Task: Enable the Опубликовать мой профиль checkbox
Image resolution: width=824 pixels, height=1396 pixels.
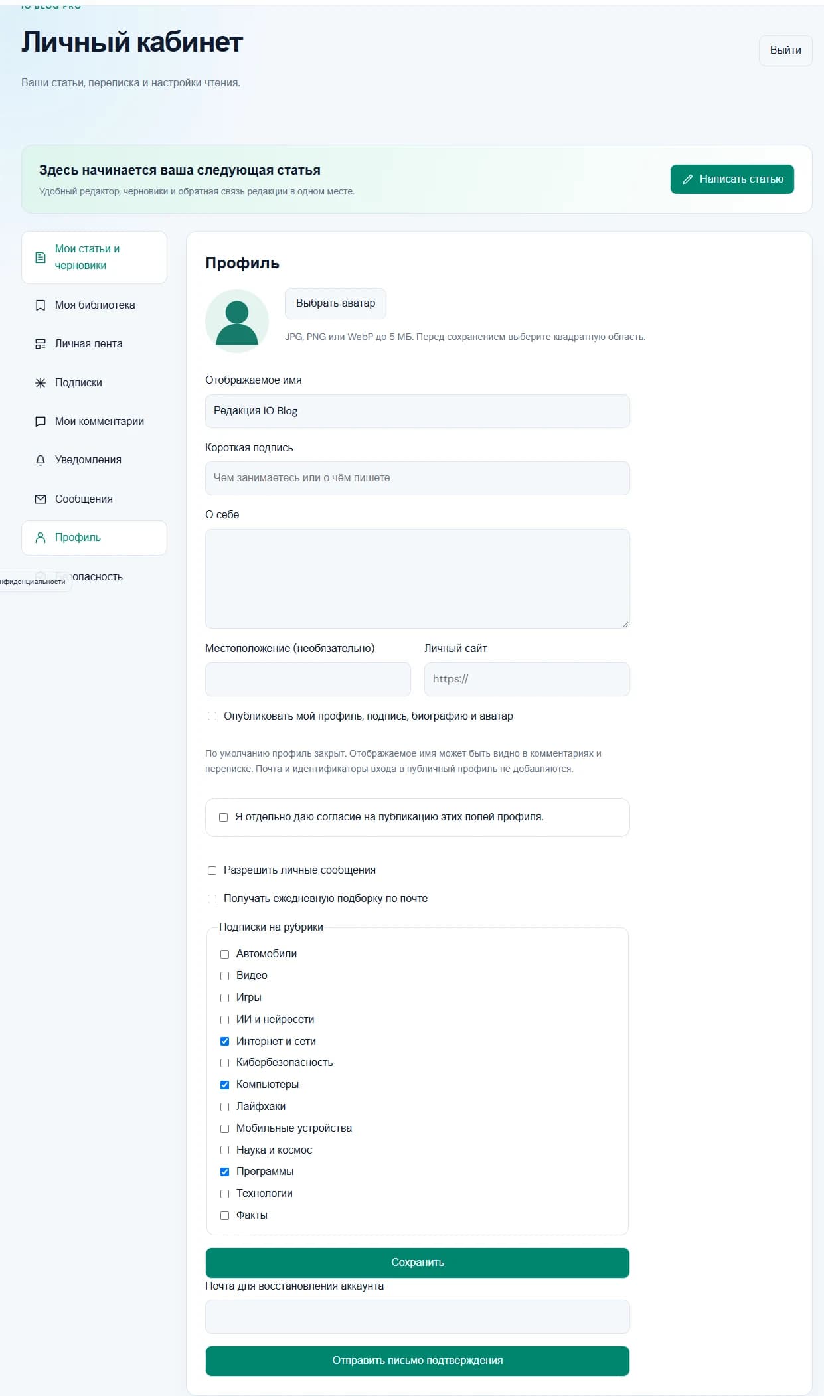Action: point(212,716)
